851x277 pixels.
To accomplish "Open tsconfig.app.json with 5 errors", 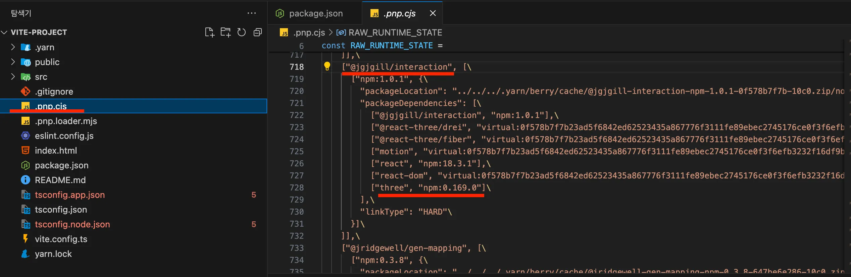I will pos(69,195).
